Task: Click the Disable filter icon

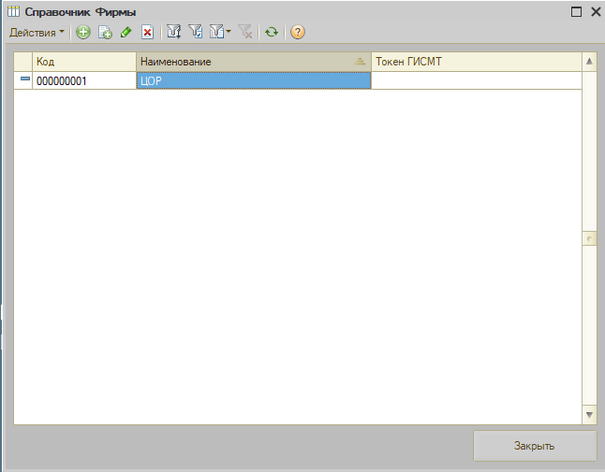Action: tap(245, 33)
